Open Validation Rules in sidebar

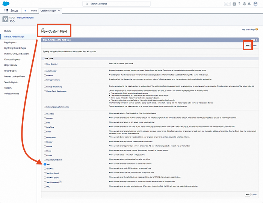click(x=12, y=94)
